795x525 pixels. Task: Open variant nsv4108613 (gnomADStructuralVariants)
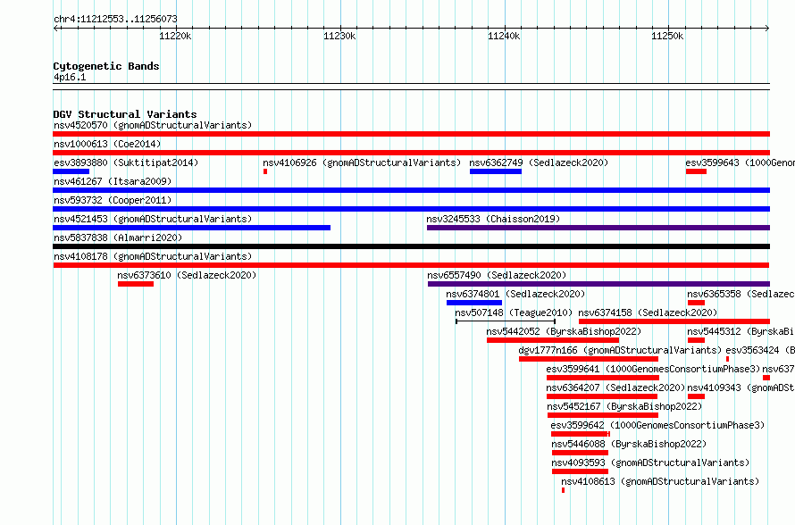(x=660, y=481)
